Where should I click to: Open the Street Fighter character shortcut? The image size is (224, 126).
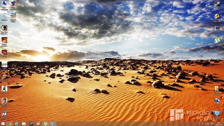pos(5,102)
